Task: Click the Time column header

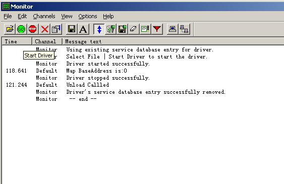Action: [x=17, y=41]
